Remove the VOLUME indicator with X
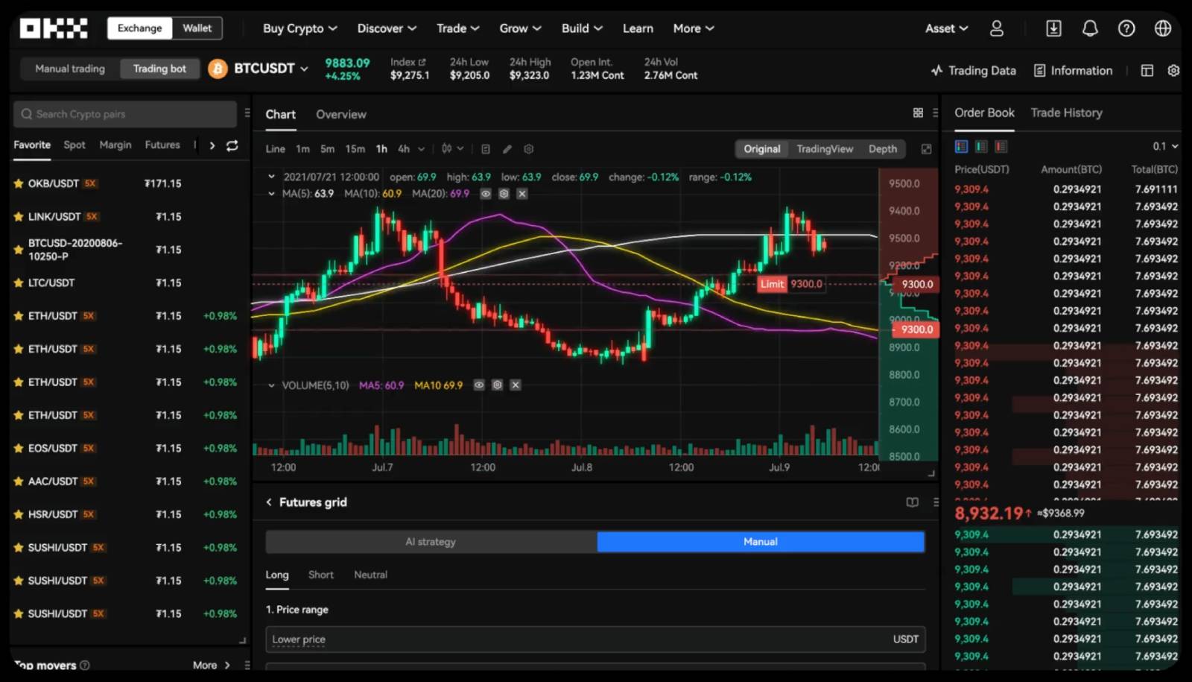Viewport: 1192px width, 682px height. [516, 385]
